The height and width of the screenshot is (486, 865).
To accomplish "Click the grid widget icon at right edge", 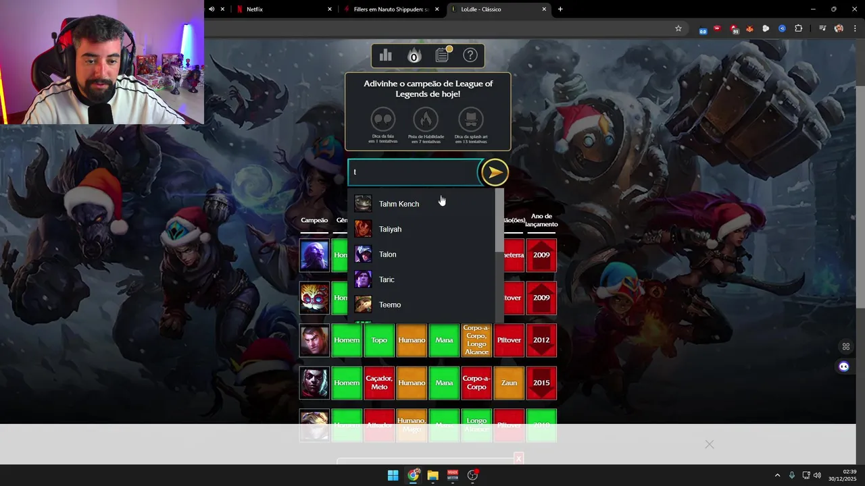I will pos(845,347).
